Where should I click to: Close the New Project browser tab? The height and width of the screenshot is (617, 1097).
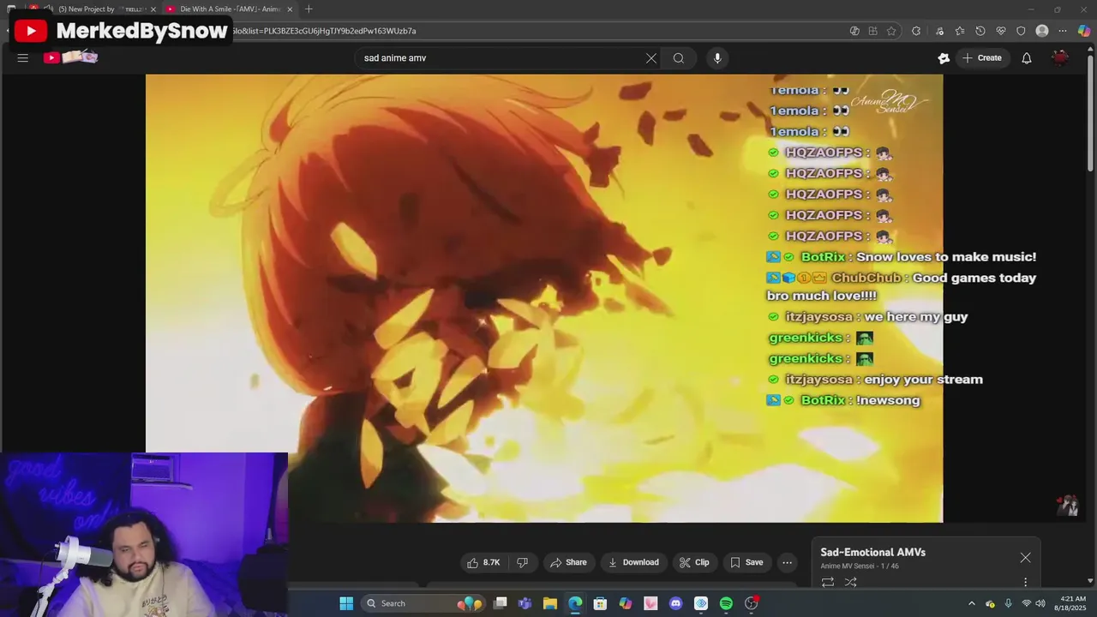click(153, 9)
